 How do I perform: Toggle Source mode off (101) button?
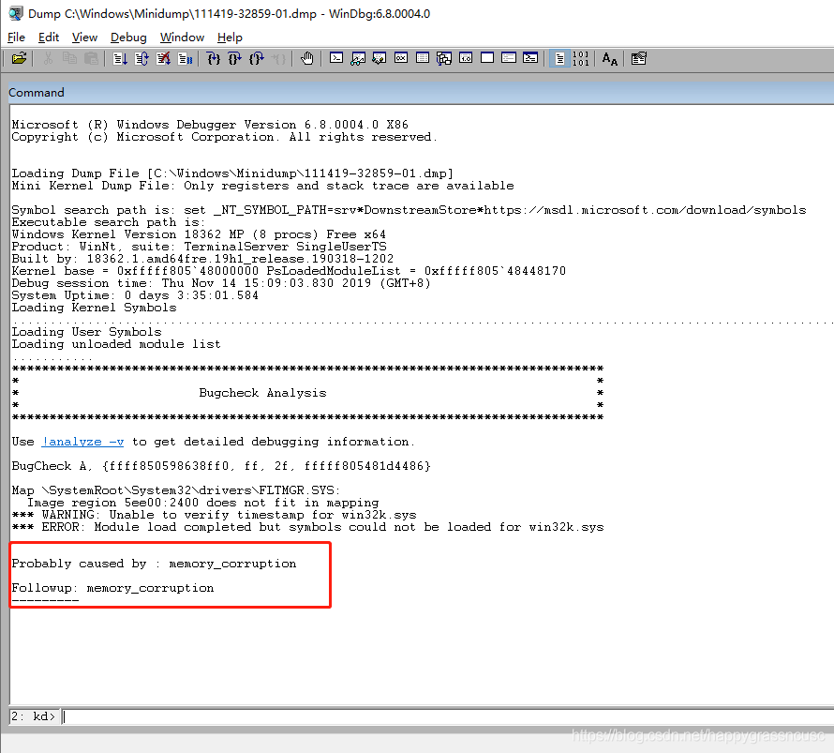pyautogui.click(x=581, y=58)
